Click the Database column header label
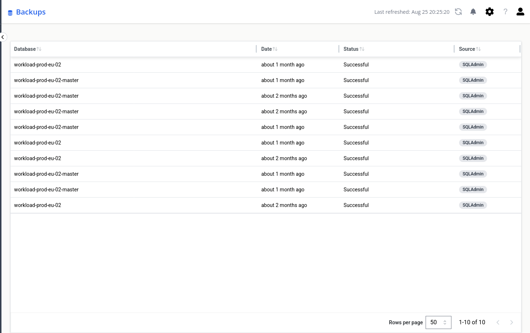The image size is (530, 333). coord(25,49)
